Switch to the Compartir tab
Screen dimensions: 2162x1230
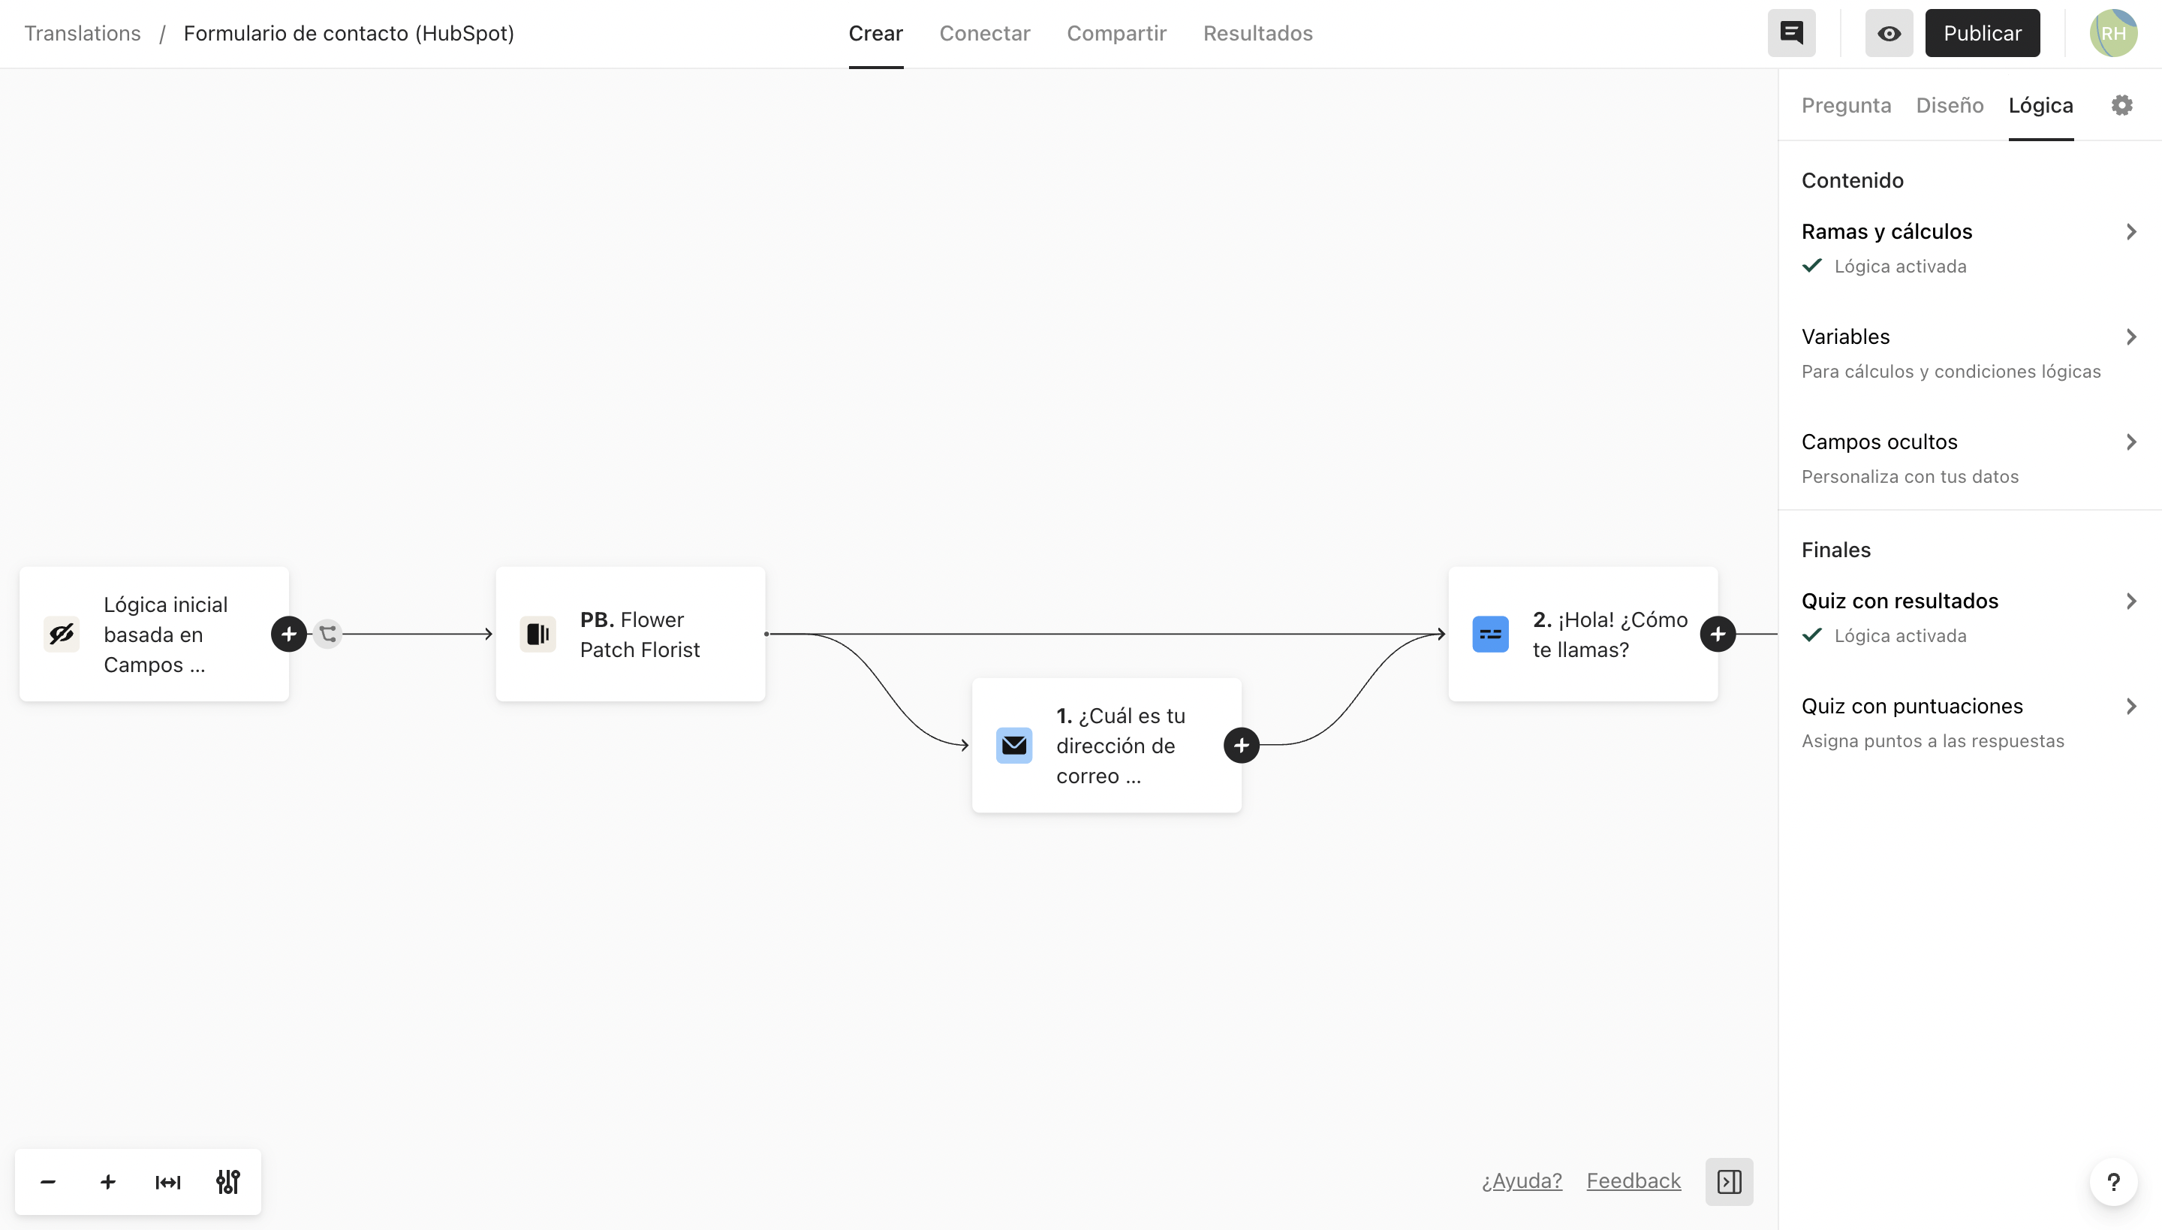1116,33
